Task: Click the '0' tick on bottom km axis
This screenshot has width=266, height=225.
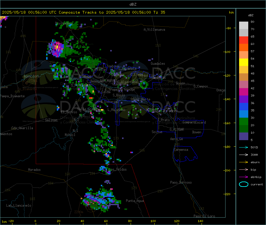Action: coord(35,221)
